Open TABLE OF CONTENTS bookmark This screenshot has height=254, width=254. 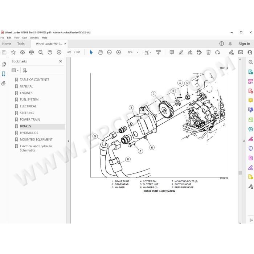pyautogui.click(x=34, y=80)
